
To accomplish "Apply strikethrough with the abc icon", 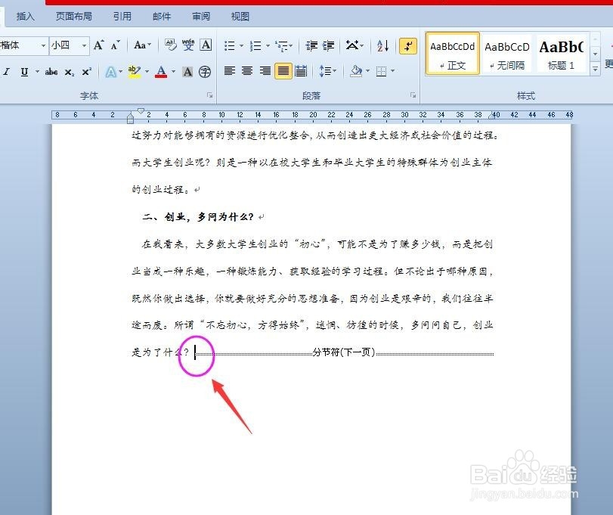I will [51, 72].
